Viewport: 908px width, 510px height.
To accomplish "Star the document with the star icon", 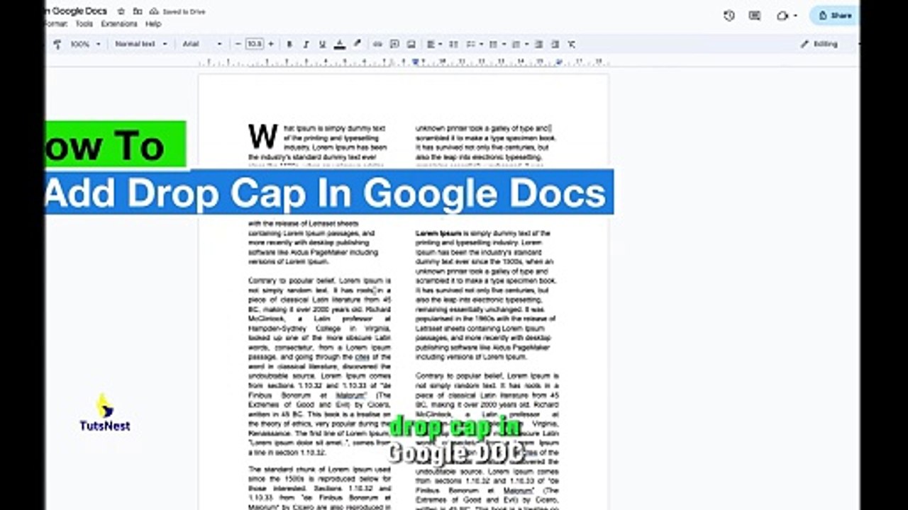I will pyautogui.click(x=121, y=11).
